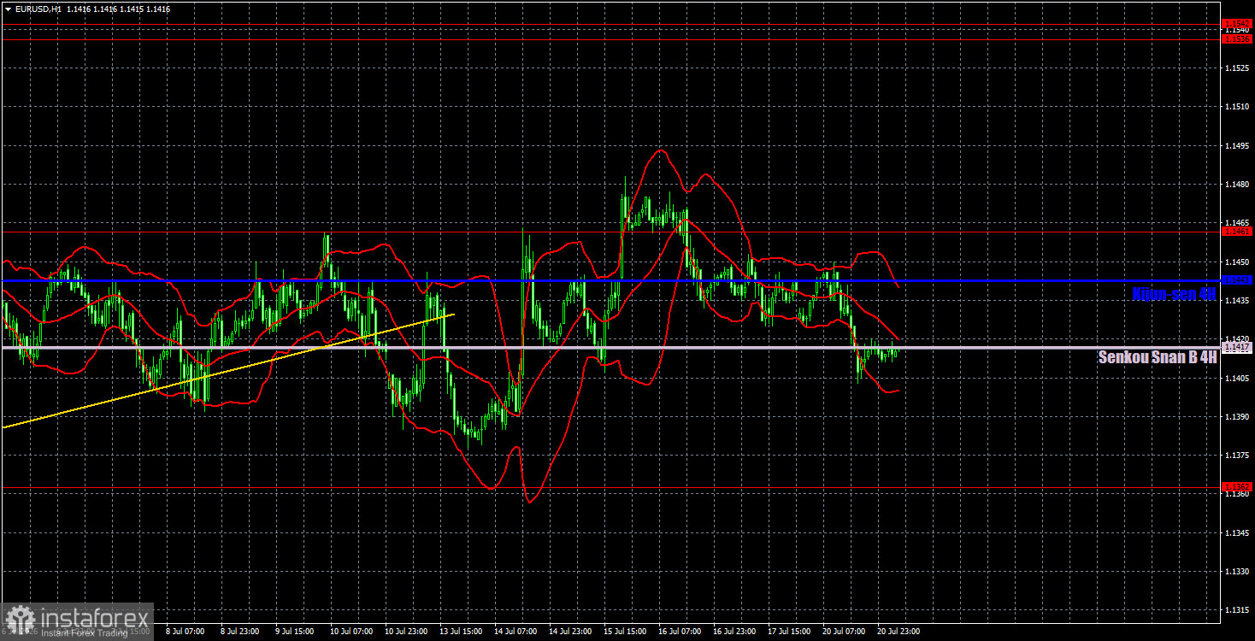Click the 1.1375 price axis value

[x=1236, y=456]
